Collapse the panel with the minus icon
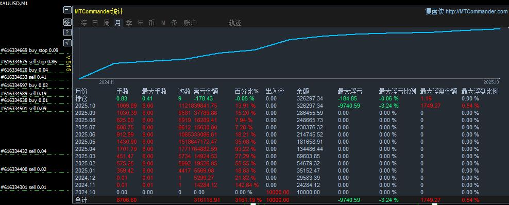 (67, 10)
